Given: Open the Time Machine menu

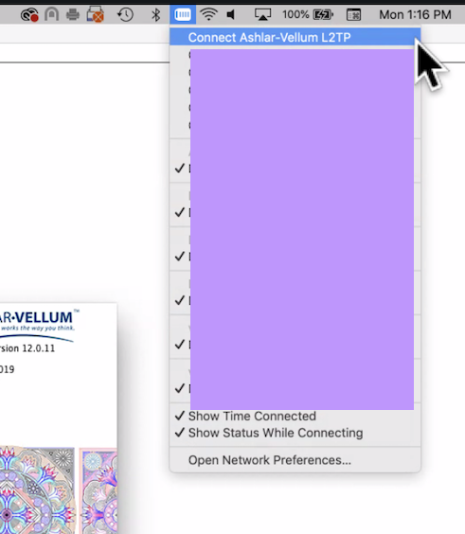Looking at the screenshot, I should pos(125,14).
